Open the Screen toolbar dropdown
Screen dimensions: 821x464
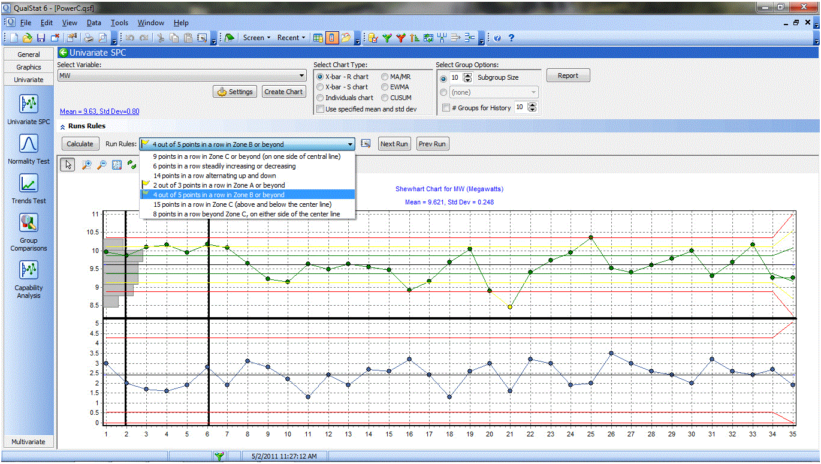256,38
